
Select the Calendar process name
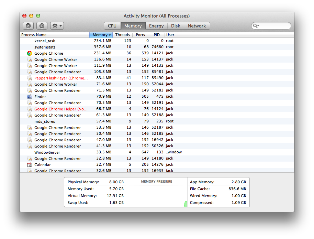tap(43, 165)
